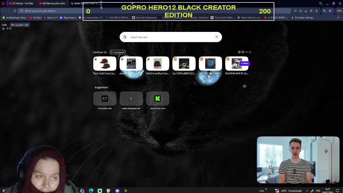Click the Oslo weather location label
Viewport: 343px width, 193px height.
(4, 25)
